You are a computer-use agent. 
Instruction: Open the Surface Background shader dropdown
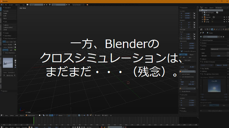pyautogui.click(x=220, y=49)
